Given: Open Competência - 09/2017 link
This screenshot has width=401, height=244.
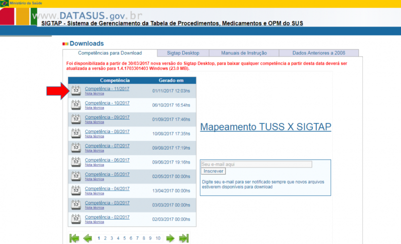Looking at the screenshot, I should pos(107,117).
